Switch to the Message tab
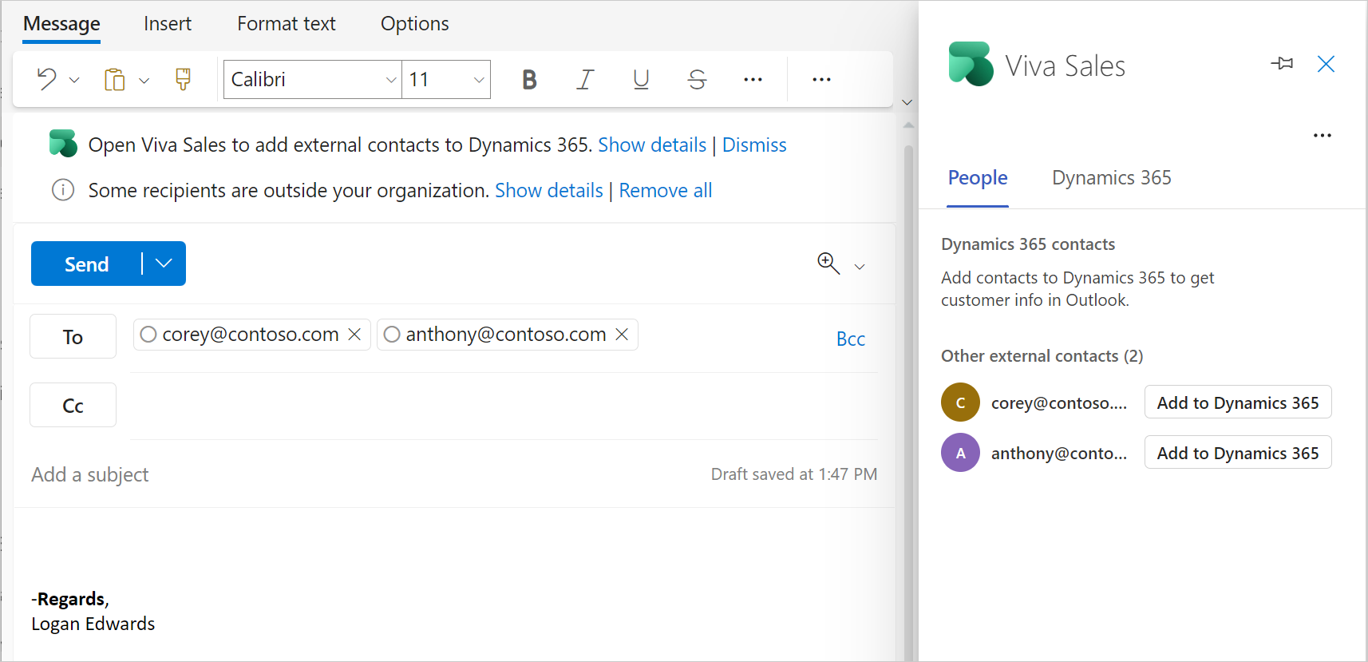 tap(61, 24)
